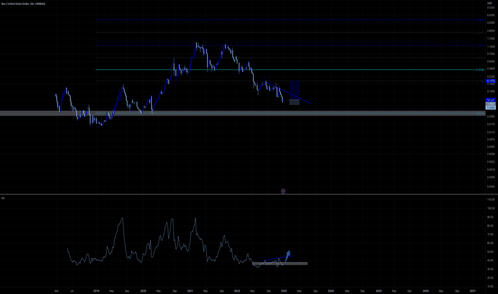Click the Jul label on time axis
The width and height of the screenshot is (498, 294).
[72, 291]
